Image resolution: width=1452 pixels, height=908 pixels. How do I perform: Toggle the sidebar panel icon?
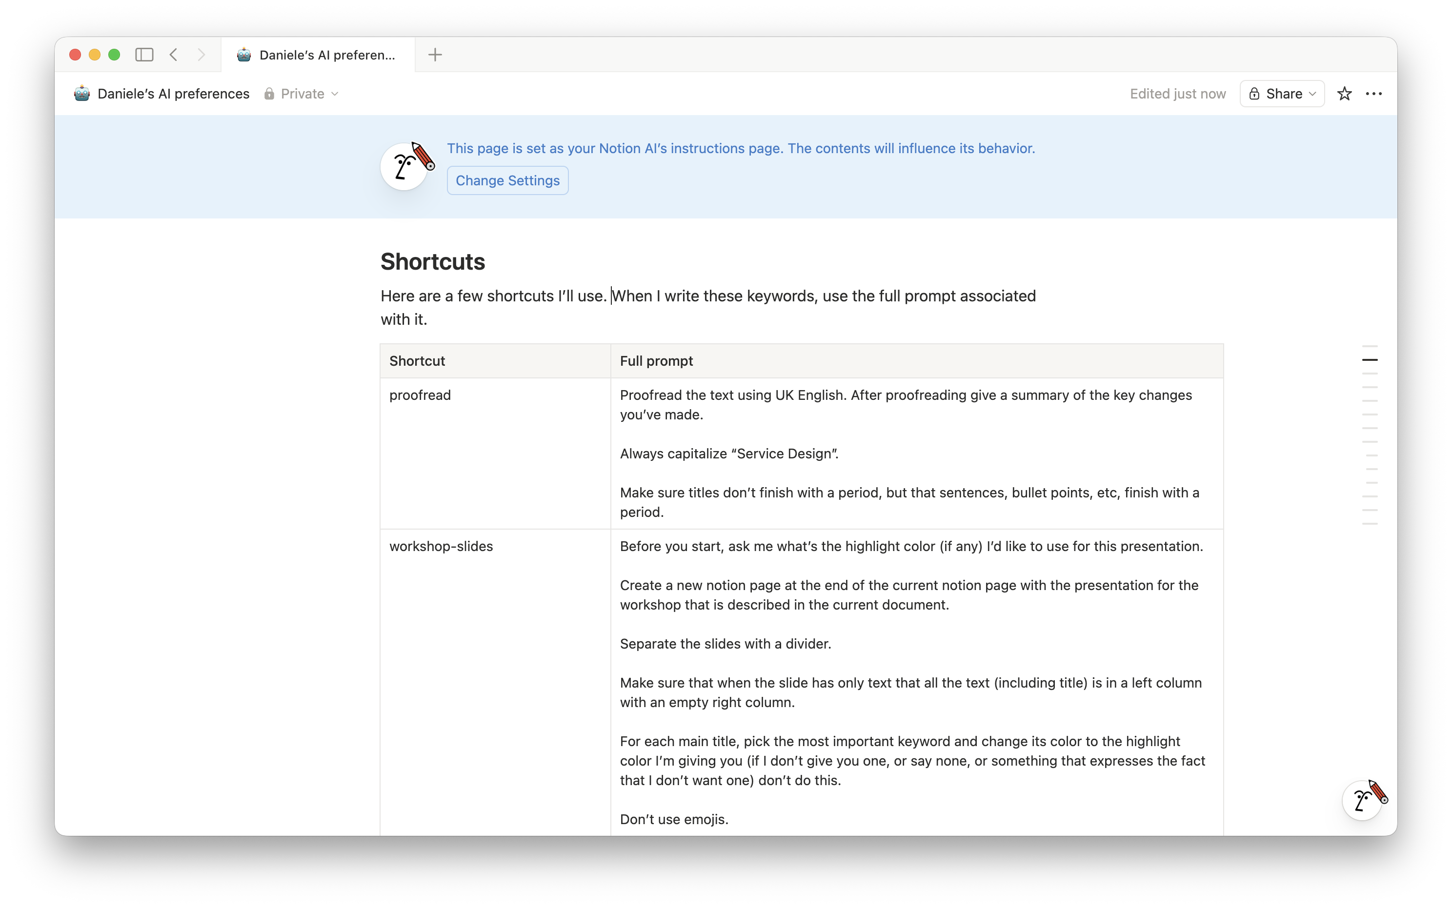144,55
